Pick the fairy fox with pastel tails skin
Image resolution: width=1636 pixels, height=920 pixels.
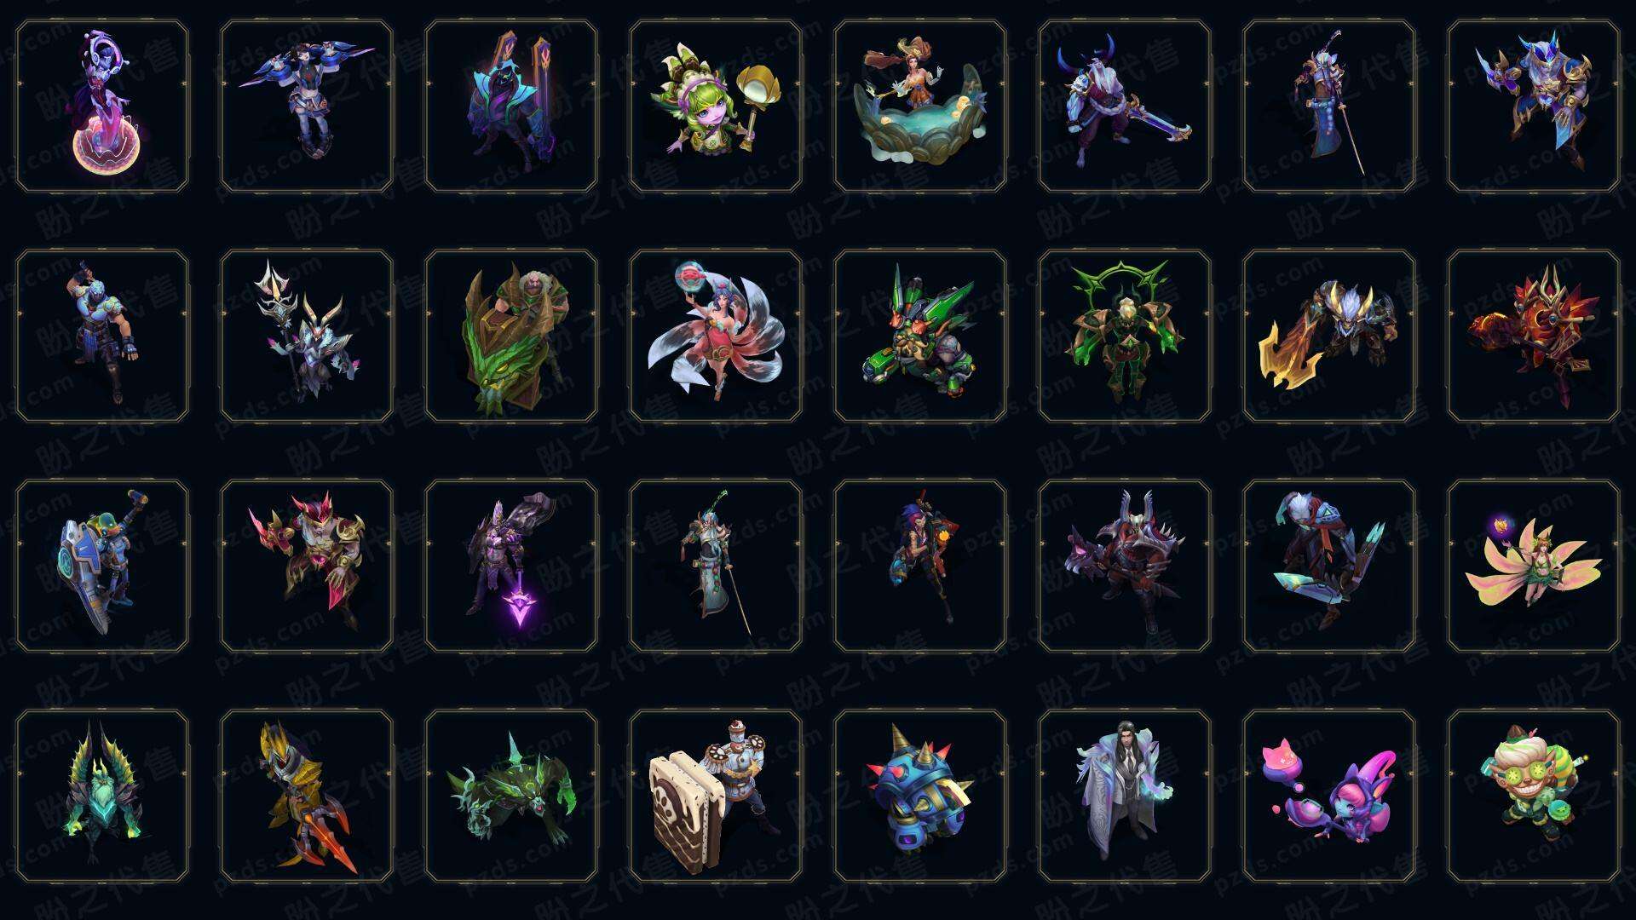click(x=1534, y=566)
